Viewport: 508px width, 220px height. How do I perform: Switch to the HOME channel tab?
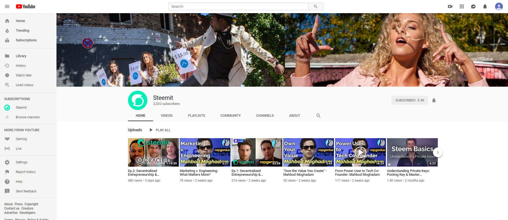(x=141, y=116)
